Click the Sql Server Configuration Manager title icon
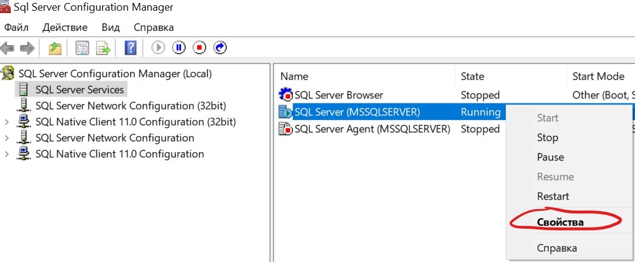635x262 pixels. [5, 7]
